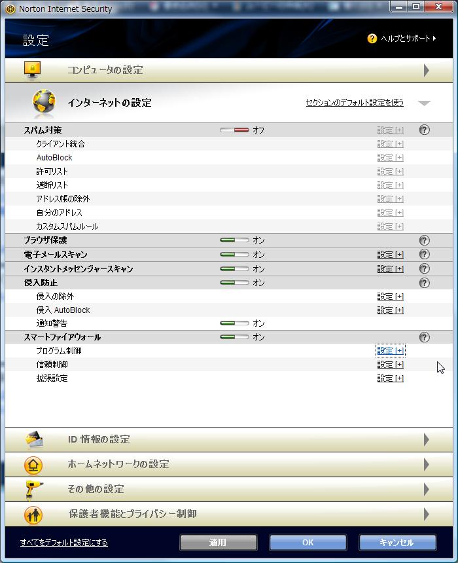This screenshot has width=458, height=563.
Task: Toggle ブラウザ保護 switch
Action: coord(234,240)
